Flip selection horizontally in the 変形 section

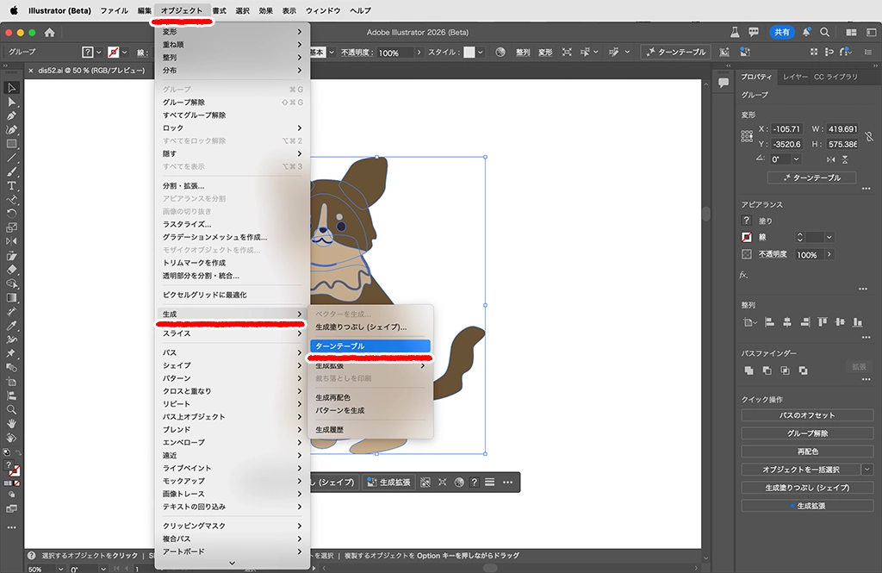pos(831,159)
